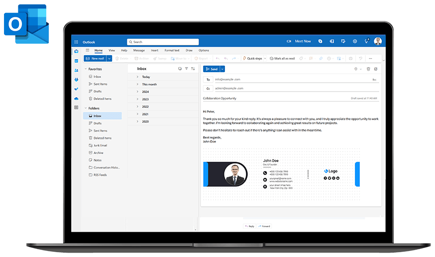The image size is (435, 257).
Task: Click the Send button
Action: [212, 69]
